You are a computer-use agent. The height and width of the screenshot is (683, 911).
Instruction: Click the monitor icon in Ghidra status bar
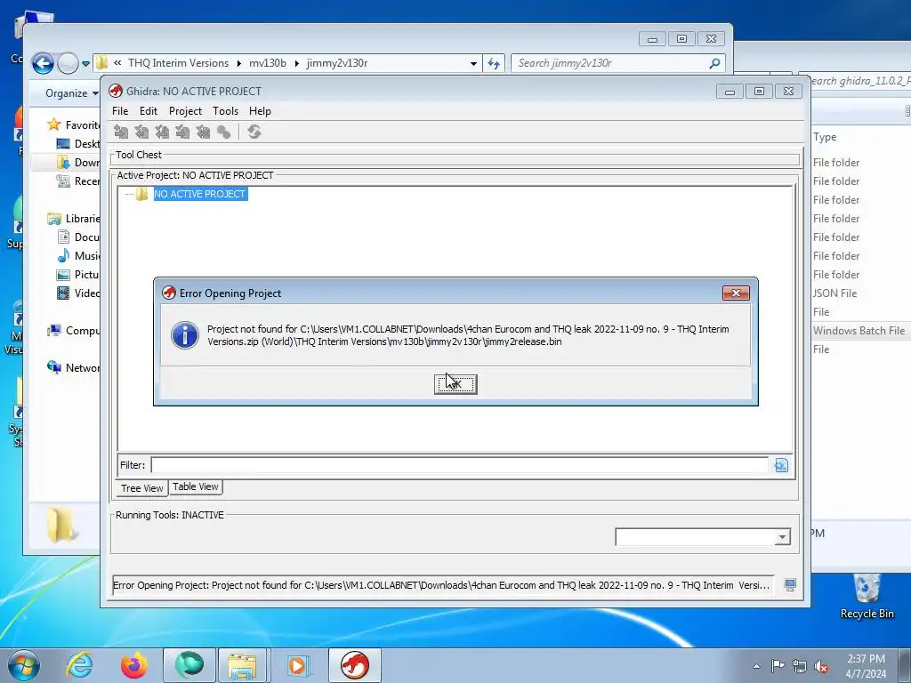790,585
